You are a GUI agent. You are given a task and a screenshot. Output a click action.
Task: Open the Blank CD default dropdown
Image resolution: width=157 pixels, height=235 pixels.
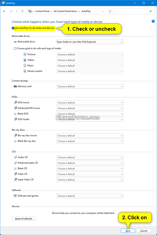click(x=90, y=168)
